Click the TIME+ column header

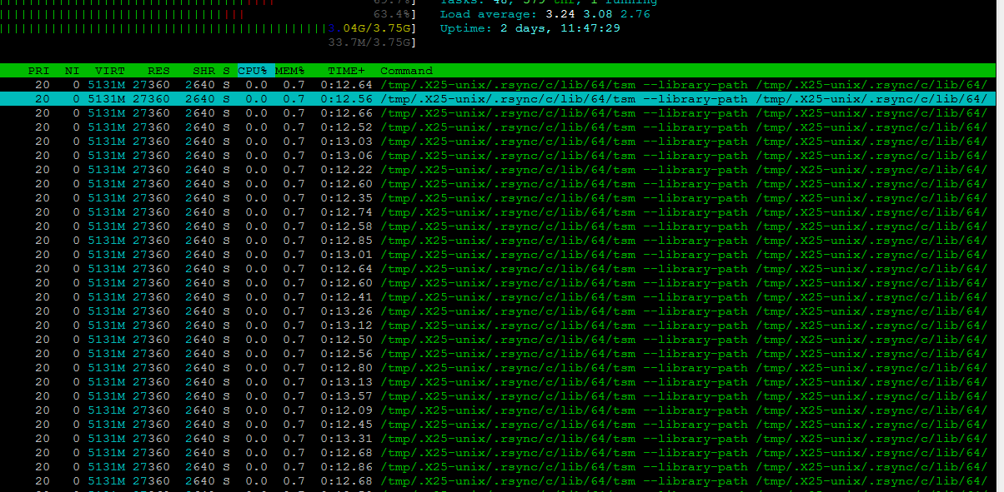pyautogui.click(x=345, y=71)
